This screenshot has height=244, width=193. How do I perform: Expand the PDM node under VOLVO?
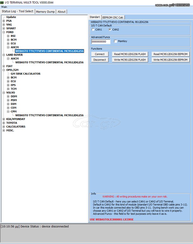click(8, 100)
